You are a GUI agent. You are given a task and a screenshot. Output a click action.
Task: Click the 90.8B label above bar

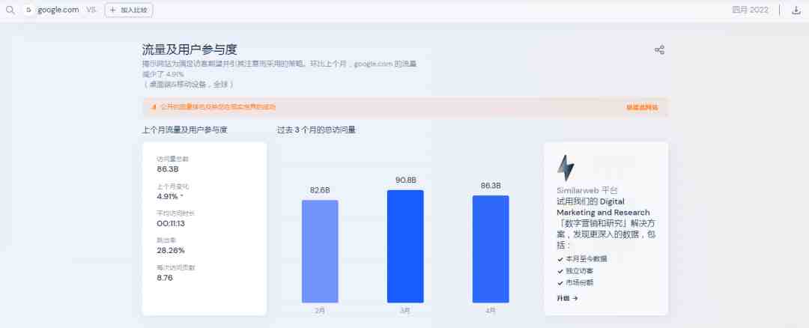[405, 180]
